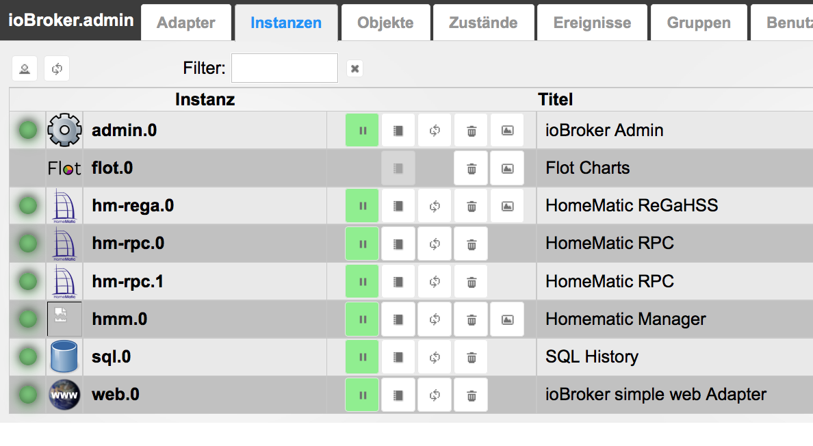Pause the admin.0 instance
Viewport: 813px width, 446px height.
click(x=362, y=131)
